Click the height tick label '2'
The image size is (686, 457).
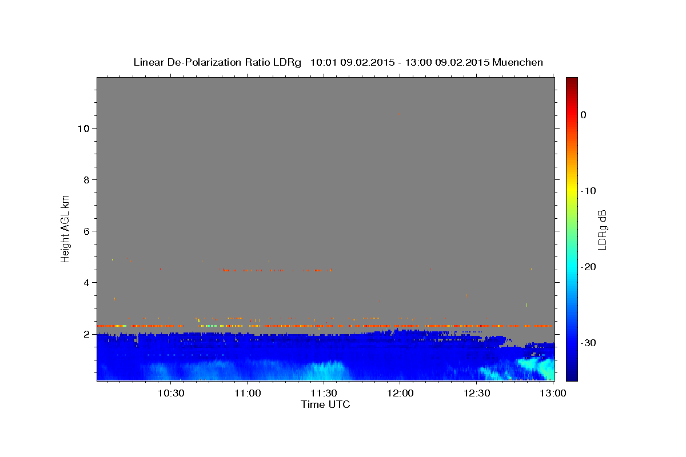tap(86, 334)
